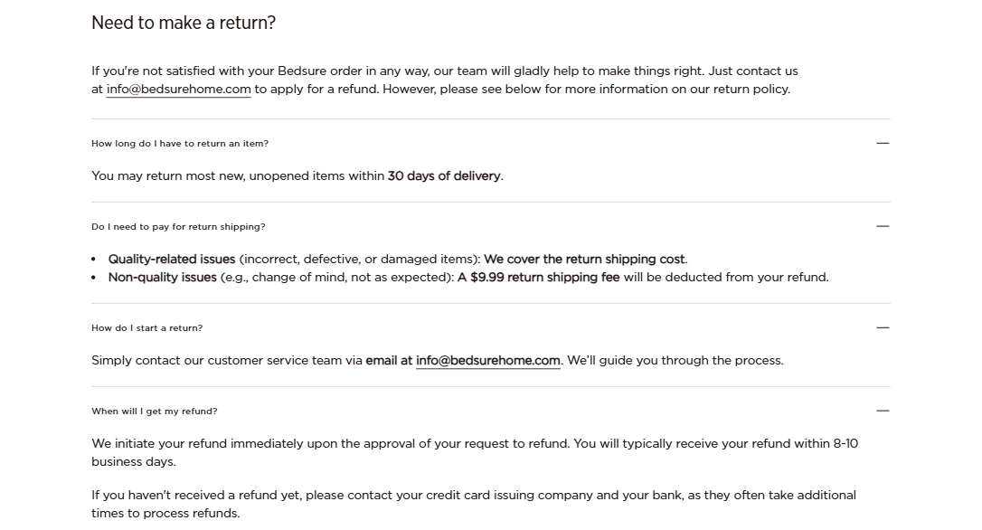
Task: Click the "Need to make a return?" heading
Action: pos(184,23)
